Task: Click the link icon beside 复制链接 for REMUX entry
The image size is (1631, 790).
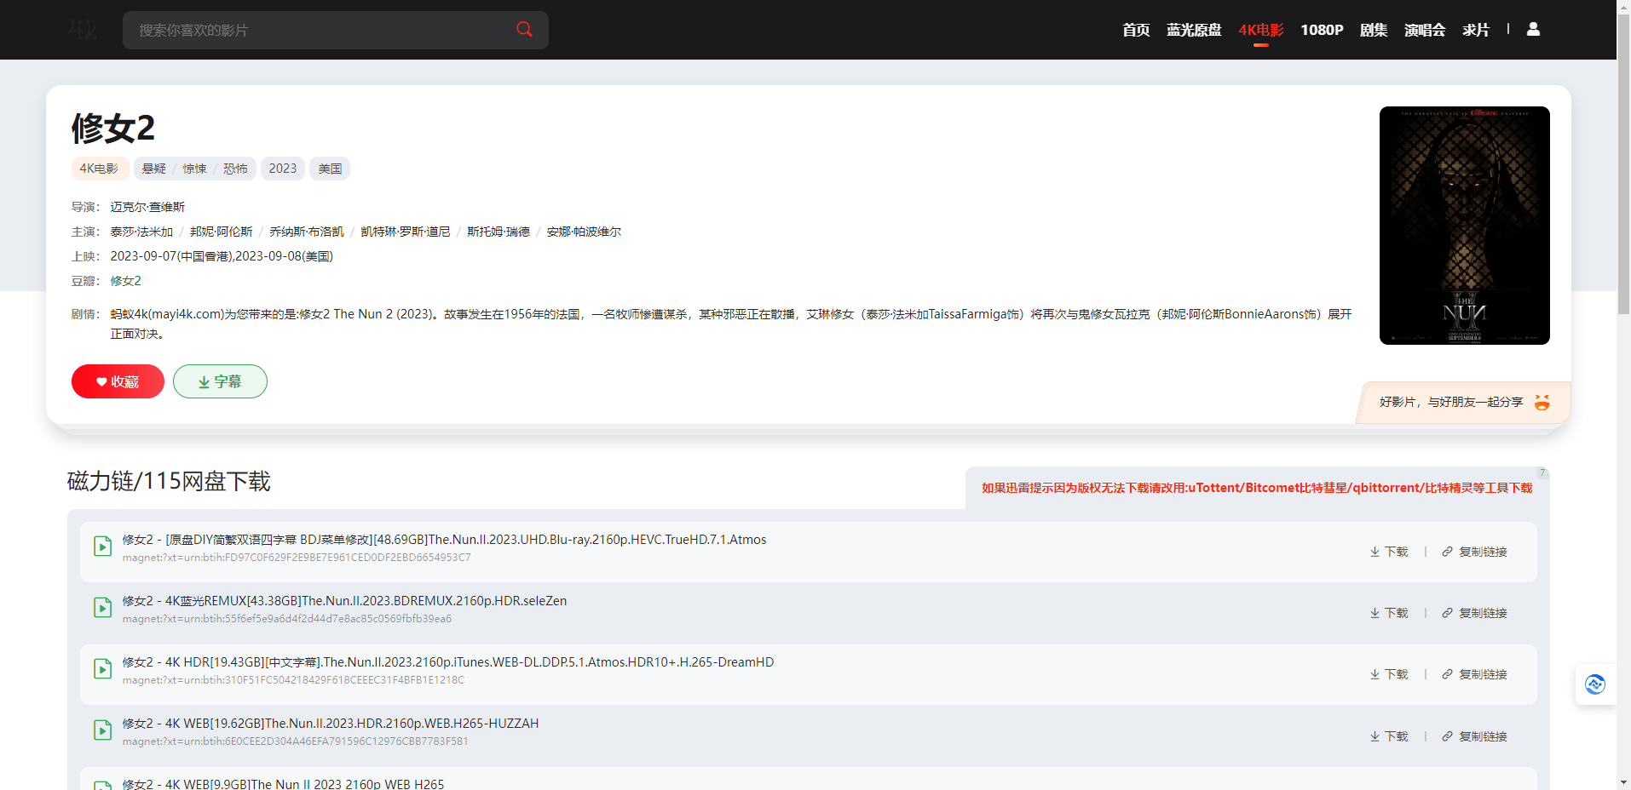Action: pyautogui.click(x=1446, y=612)
